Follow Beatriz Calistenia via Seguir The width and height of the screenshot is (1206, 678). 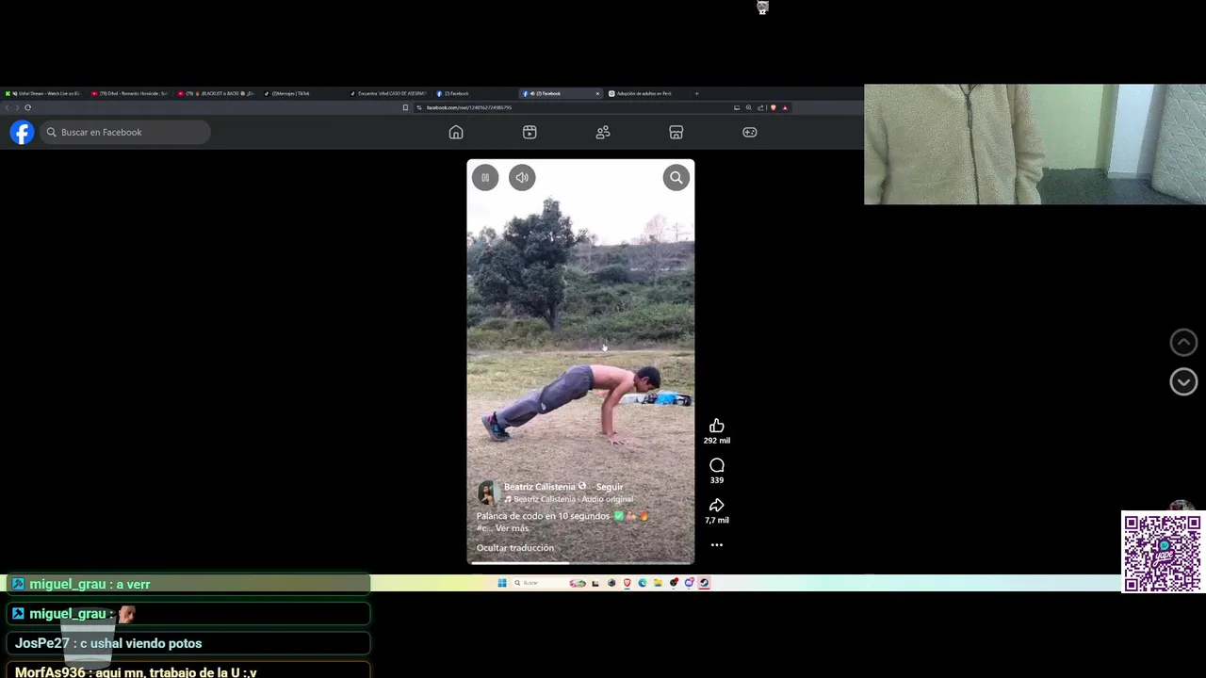610,487
